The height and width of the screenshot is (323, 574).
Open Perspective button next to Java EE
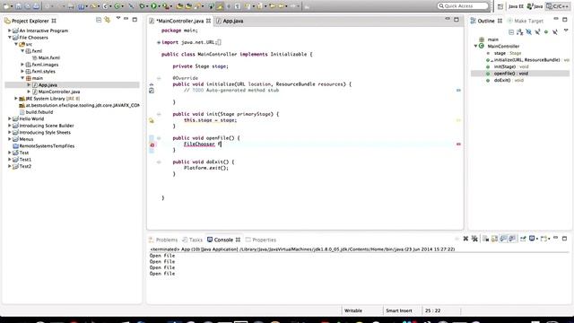pyautogui.click(x=500, y=6)
